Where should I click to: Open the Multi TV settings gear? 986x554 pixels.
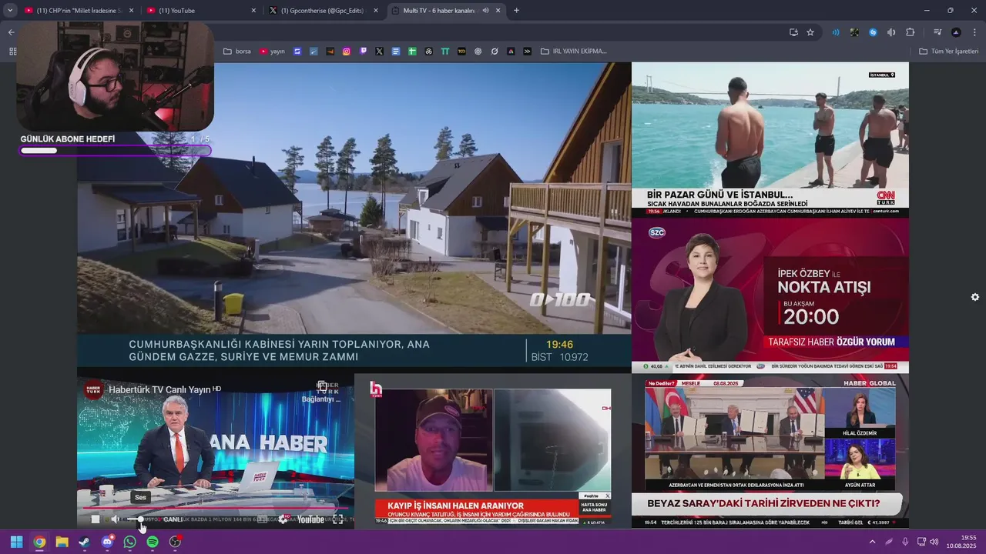(x=975, y=297)
